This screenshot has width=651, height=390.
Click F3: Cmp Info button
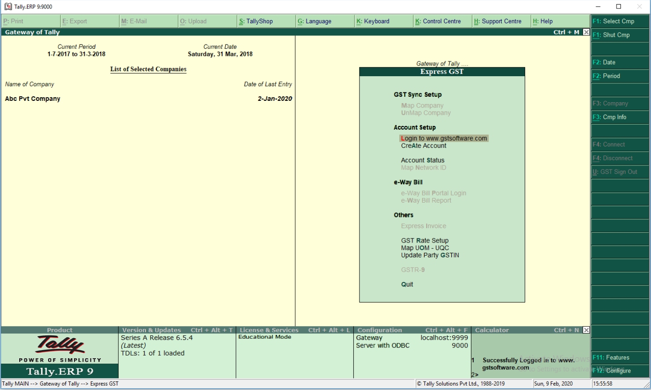pos(620,117)
